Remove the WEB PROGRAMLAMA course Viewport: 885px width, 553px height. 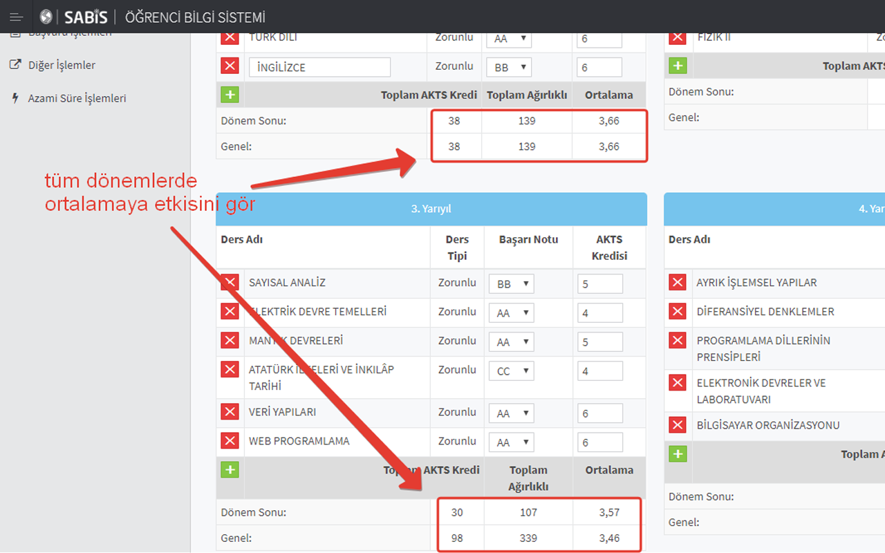coord(230,441)
